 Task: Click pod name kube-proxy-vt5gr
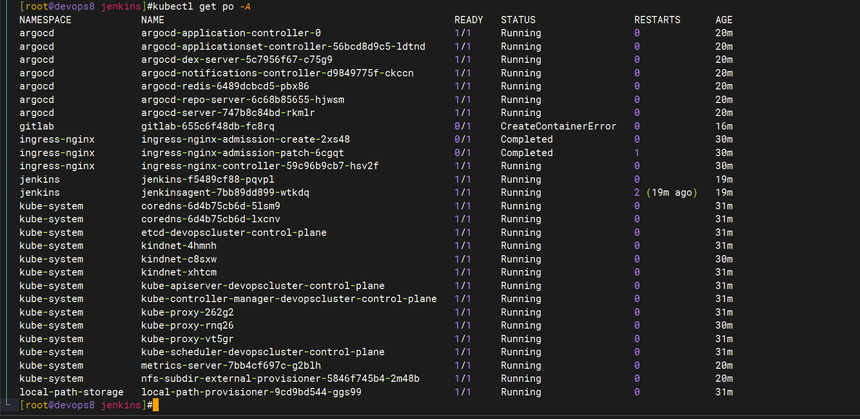click(x=188, y=339)
